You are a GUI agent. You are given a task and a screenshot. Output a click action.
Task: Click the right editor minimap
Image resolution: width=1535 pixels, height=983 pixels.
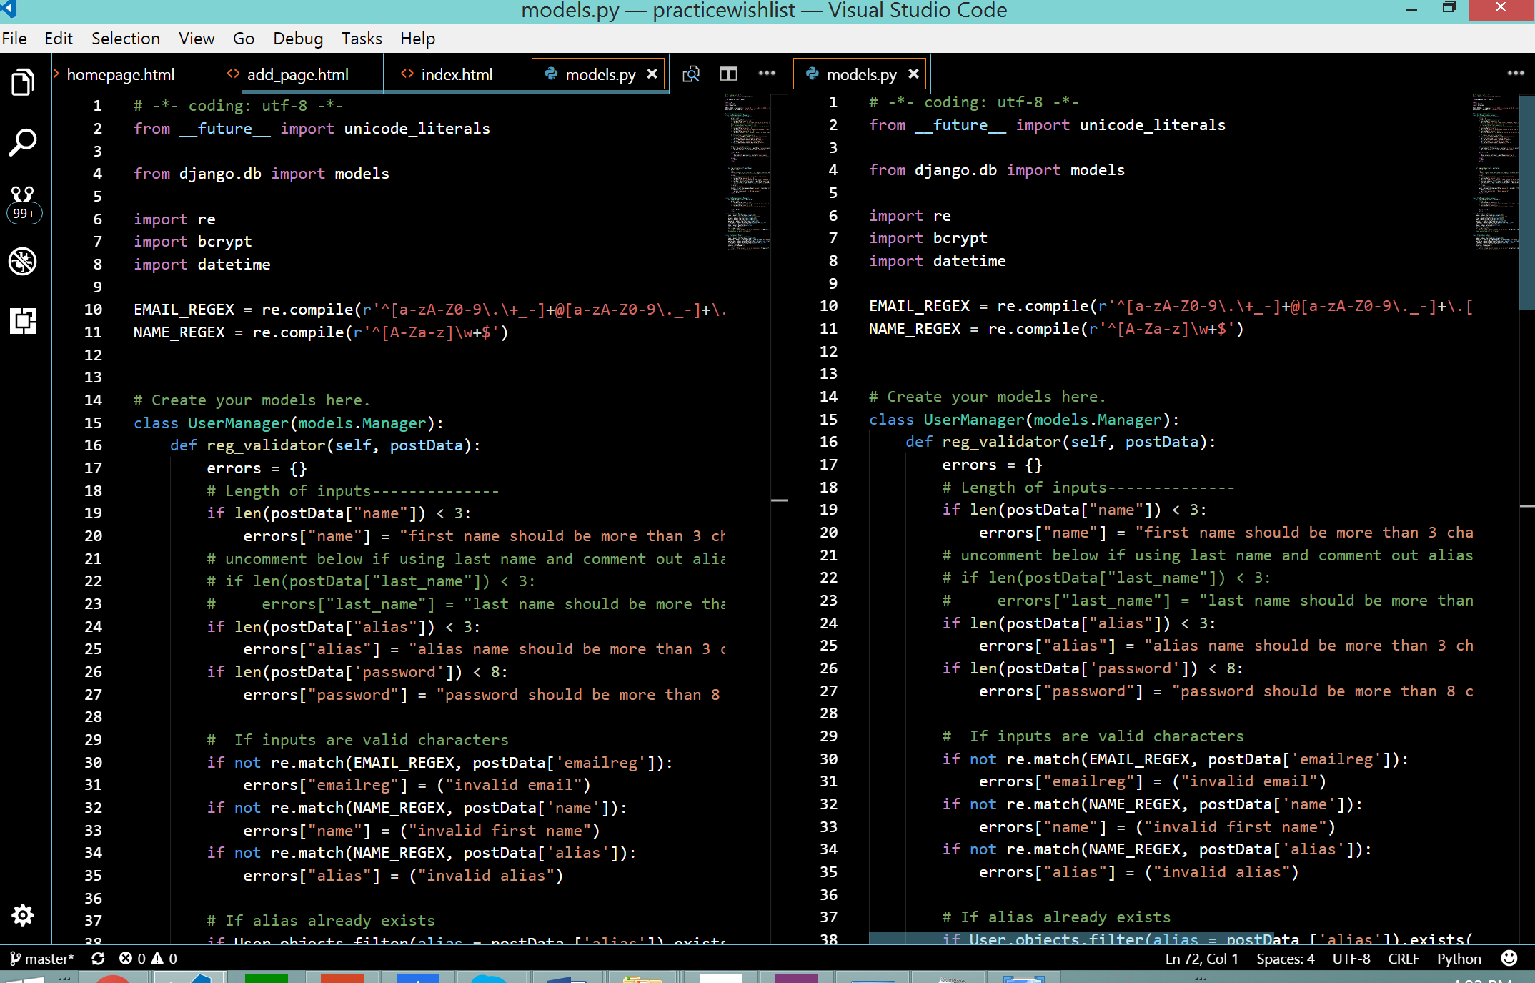1496,172
